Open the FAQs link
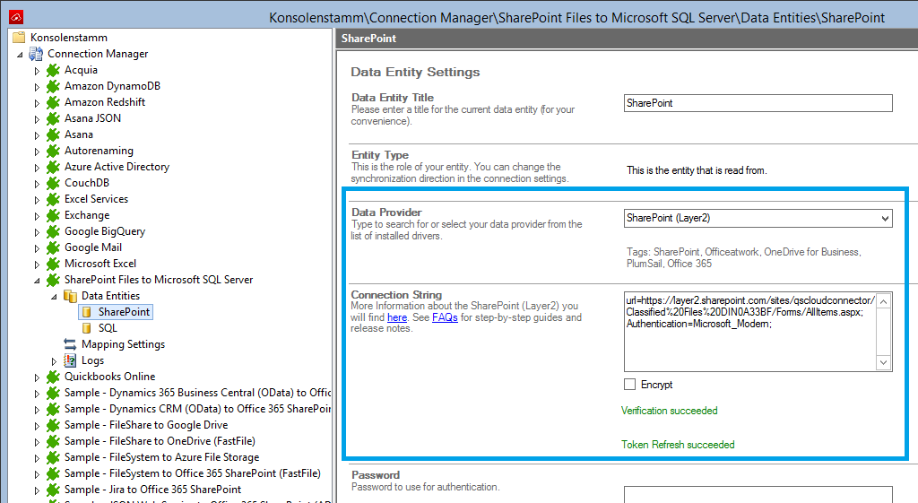The height and width of the screenshot is (503, 918). click(x=445, y=317)
